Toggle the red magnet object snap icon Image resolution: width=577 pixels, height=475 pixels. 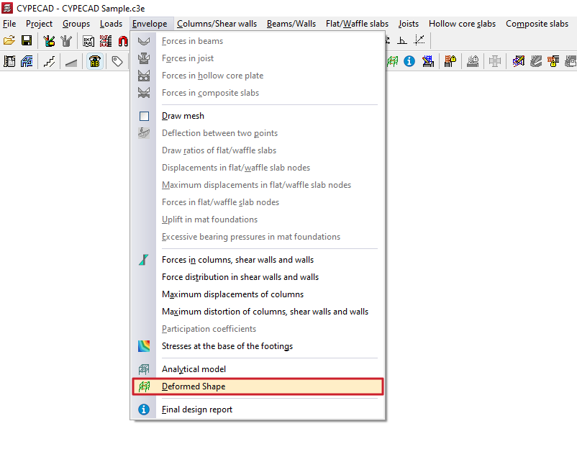(x=123, y=41)
